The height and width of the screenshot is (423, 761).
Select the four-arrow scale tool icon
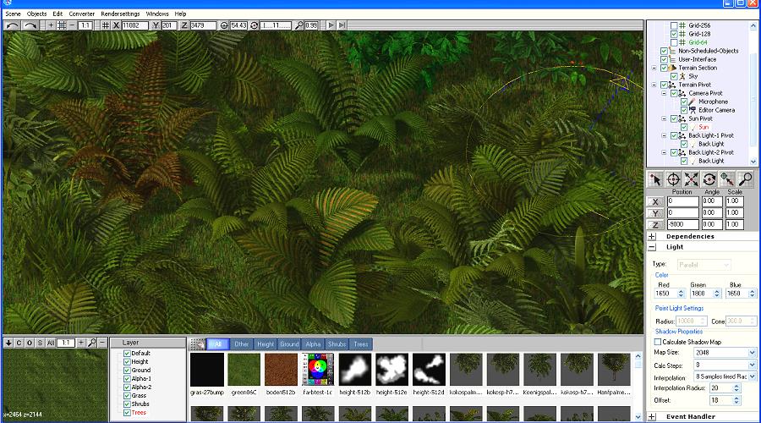pos(692,179)
